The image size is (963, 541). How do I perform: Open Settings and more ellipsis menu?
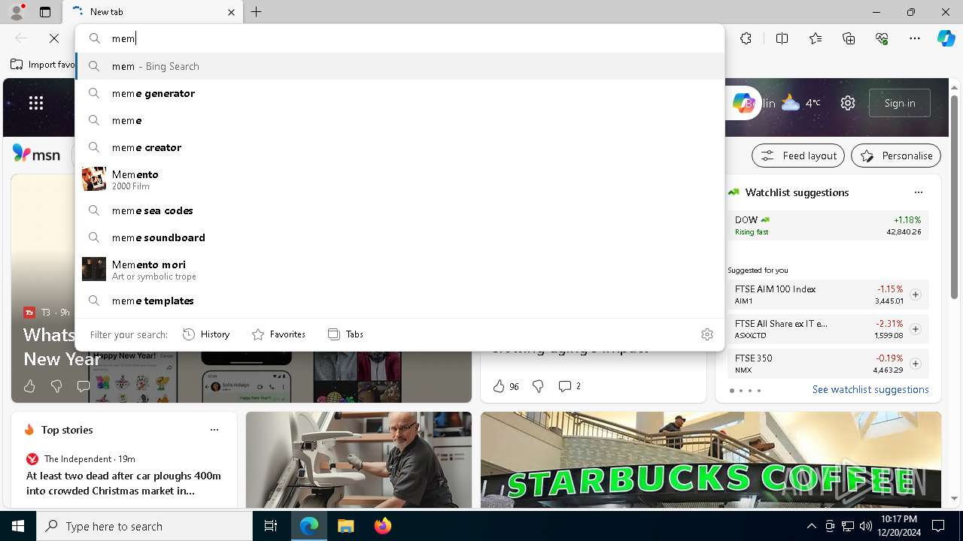click(x=915, y=38)
